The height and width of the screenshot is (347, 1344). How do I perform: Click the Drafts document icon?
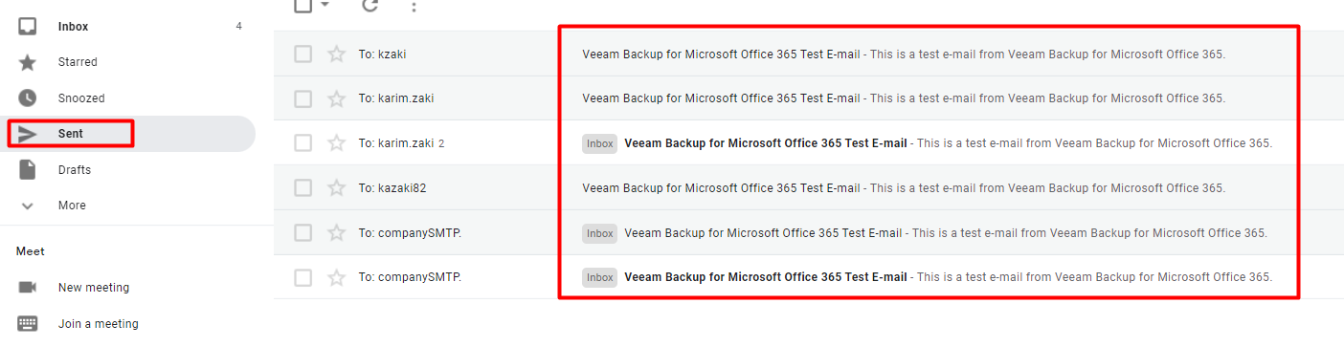click(28, 169)
